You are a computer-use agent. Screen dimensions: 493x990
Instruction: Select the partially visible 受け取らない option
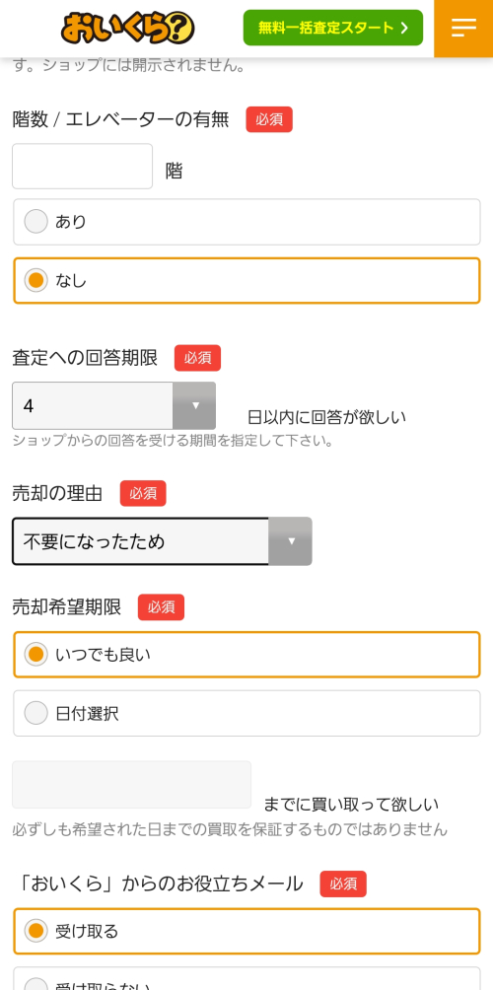point(246,978)
